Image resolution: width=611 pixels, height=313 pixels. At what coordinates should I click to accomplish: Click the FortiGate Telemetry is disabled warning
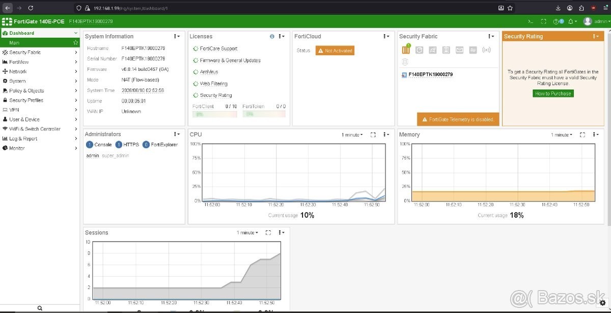457,119
